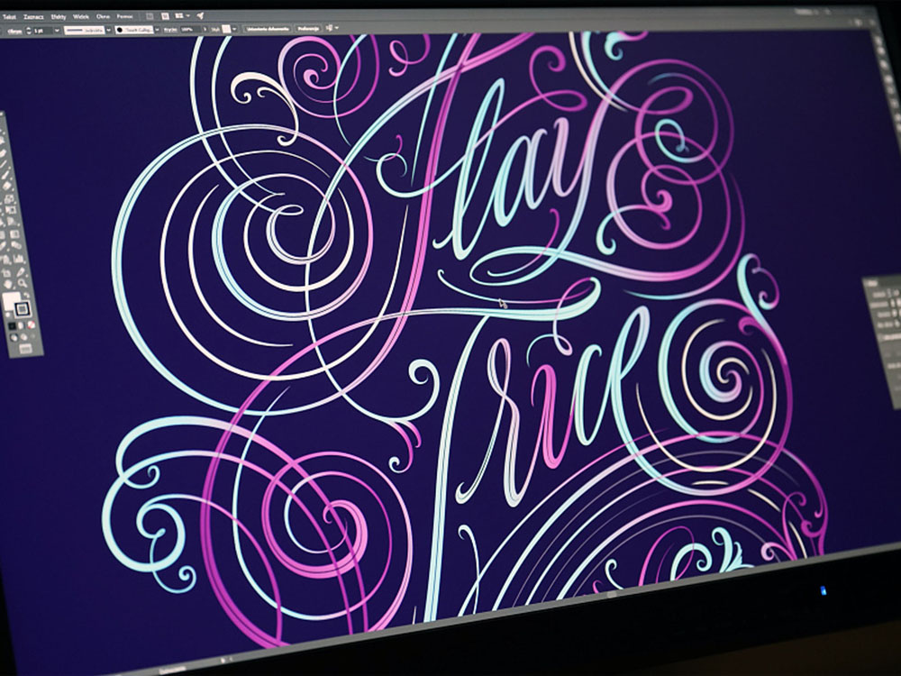
Task: Open the Tekst menu
Action: pyautogui.click(x=10, y=16)
